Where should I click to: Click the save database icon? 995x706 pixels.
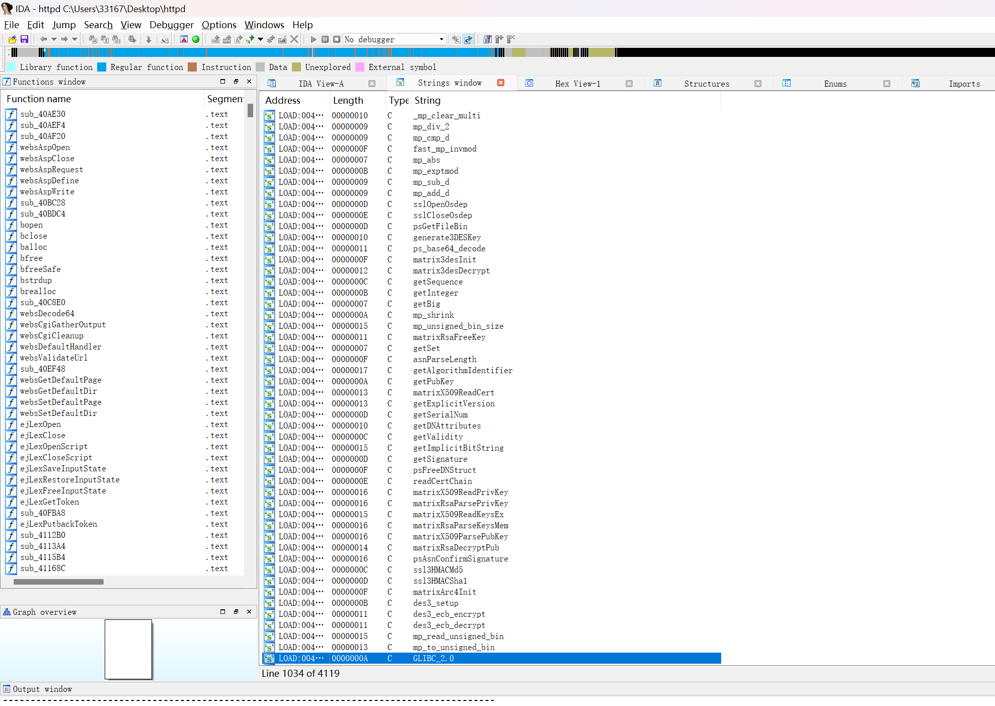24,39
